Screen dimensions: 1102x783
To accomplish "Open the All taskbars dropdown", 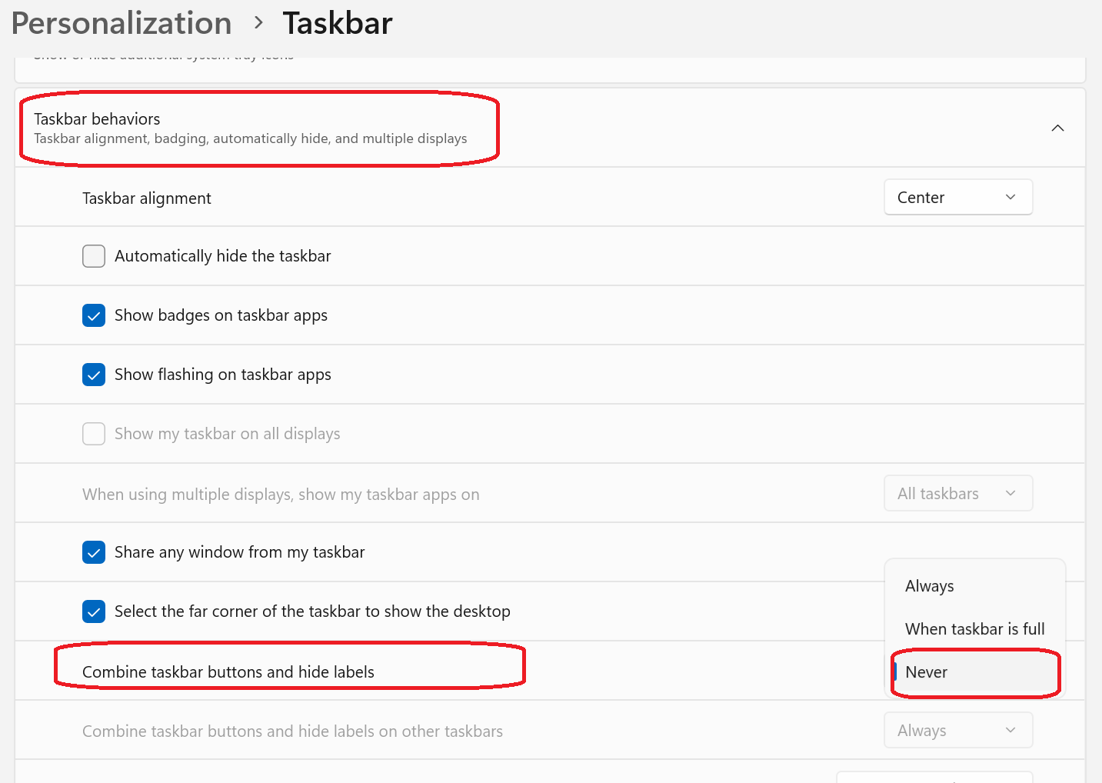I will pyautogui.click(x=958, y=494).
